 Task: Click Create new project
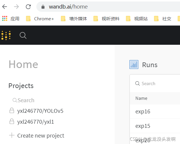tap(40, 136)
